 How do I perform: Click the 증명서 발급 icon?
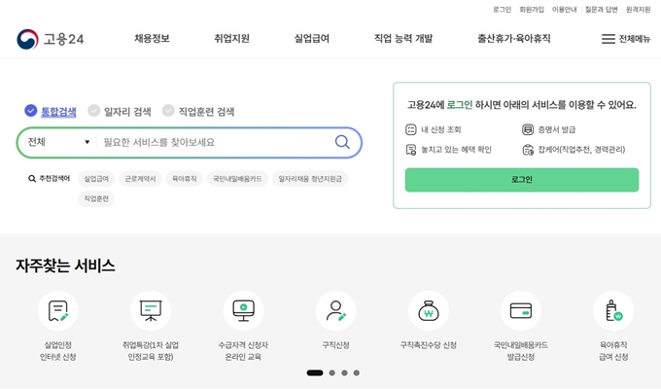pyautogui.click(x=528, y=129)
